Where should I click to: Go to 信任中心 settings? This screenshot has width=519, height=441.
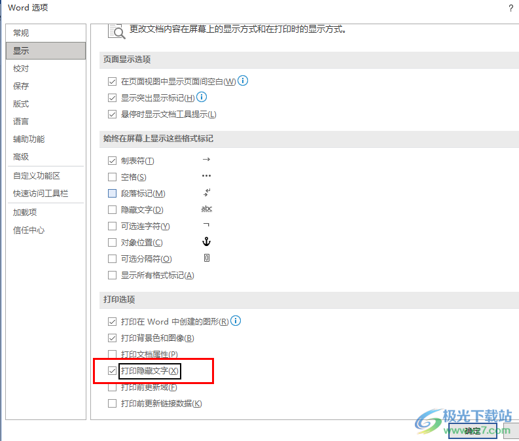[x=29, y=230]
